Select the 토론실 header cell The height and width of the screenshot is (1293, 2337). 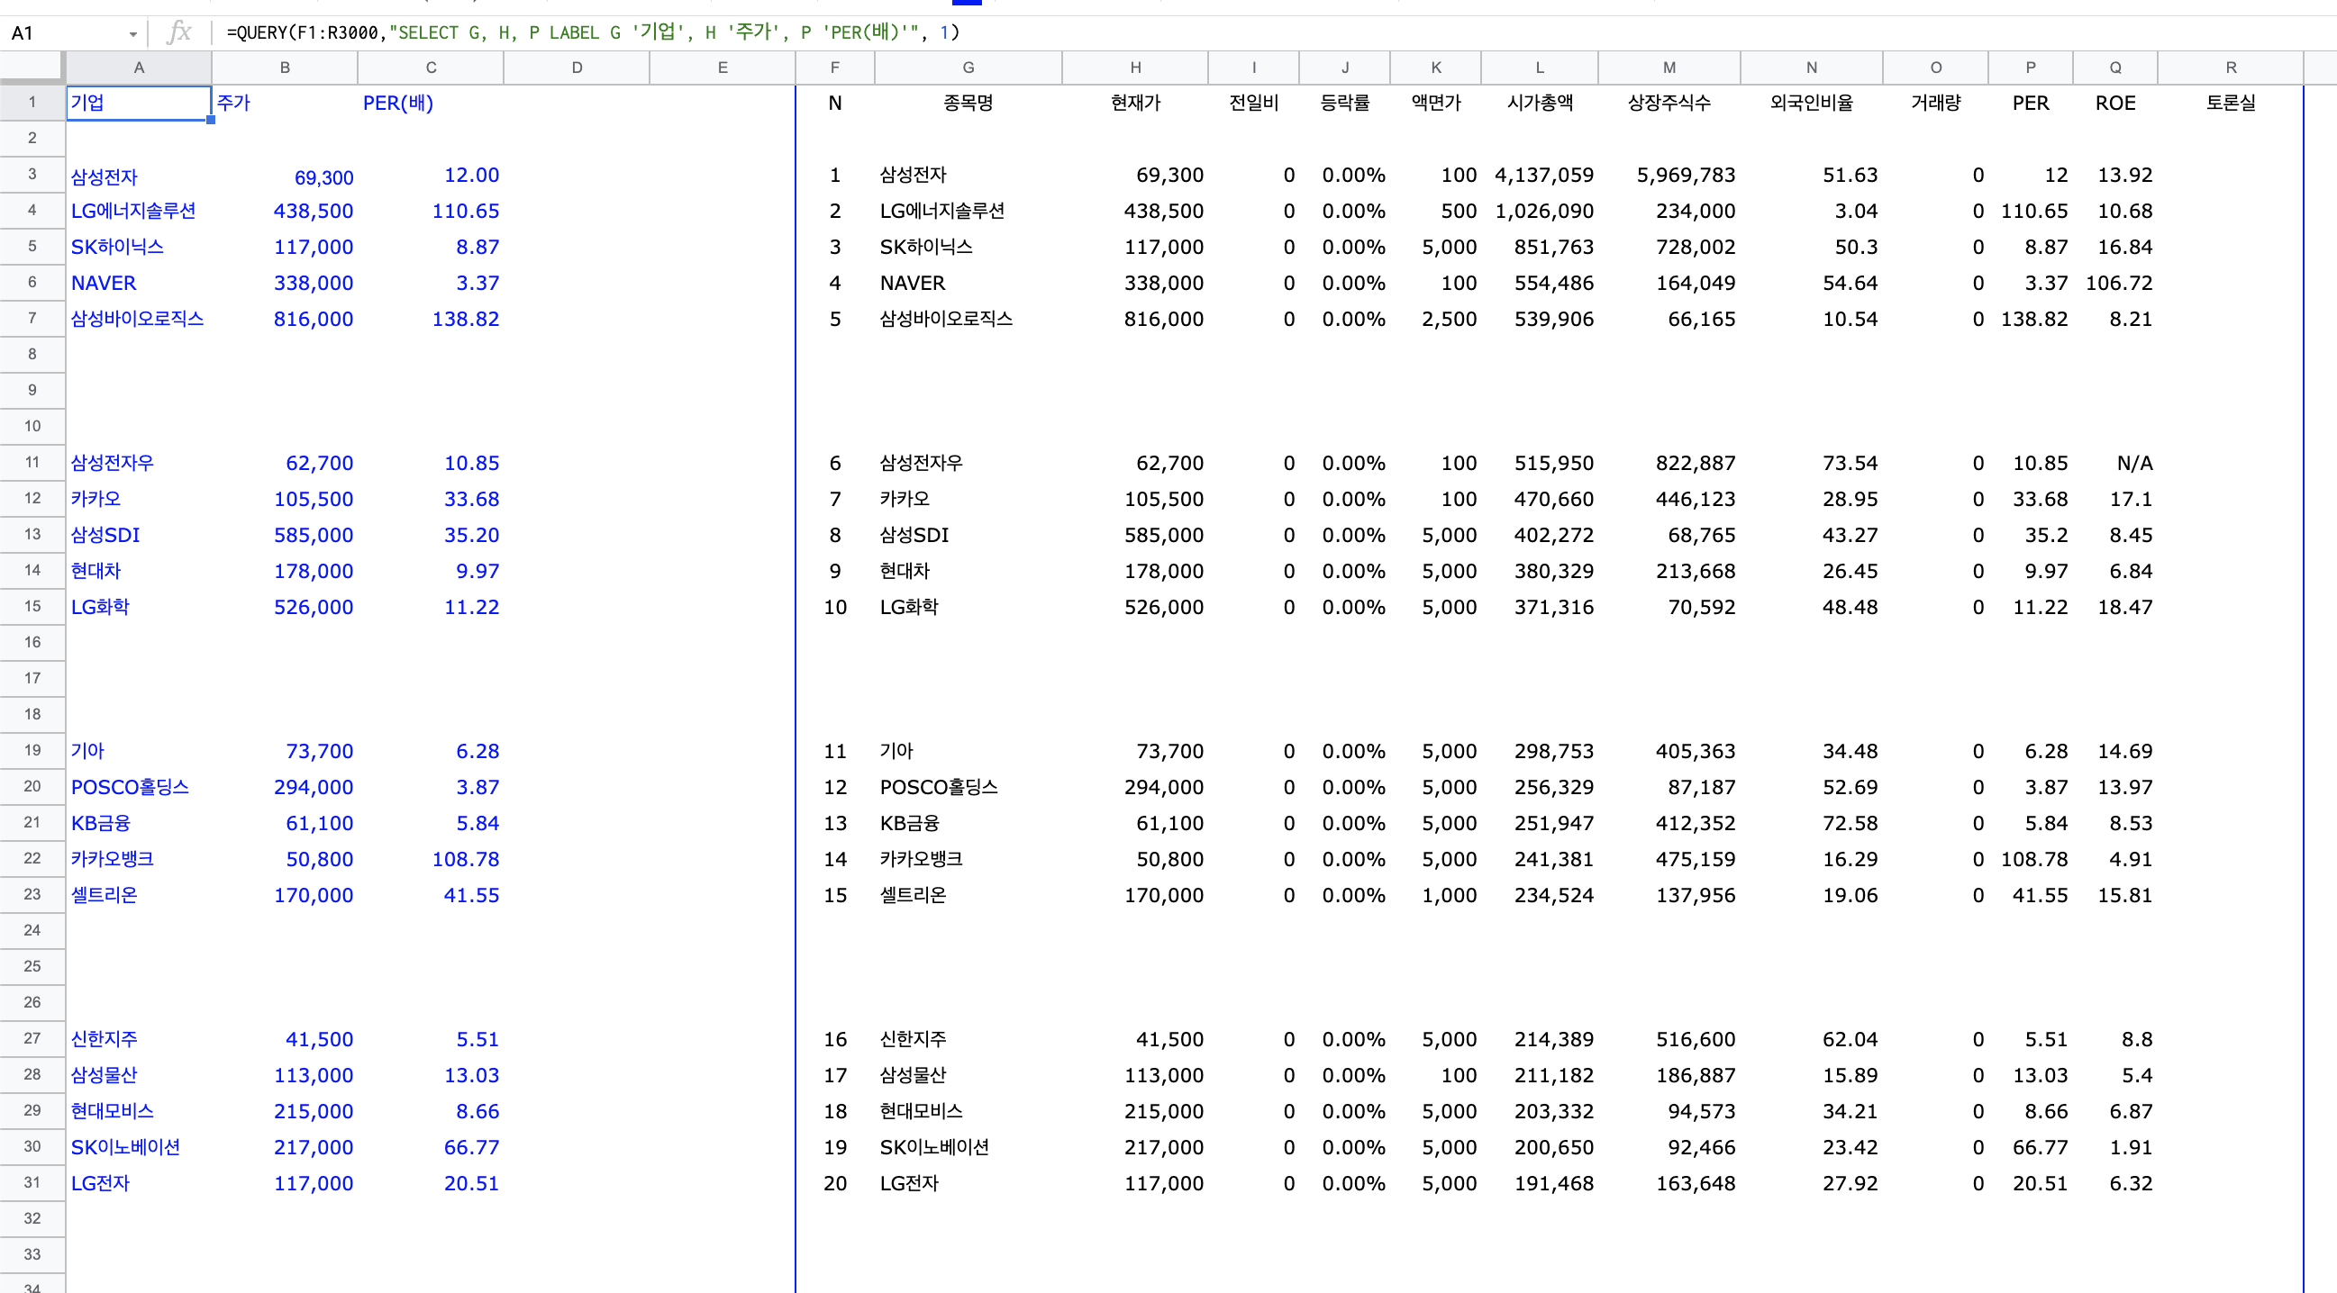point(2230,103)
